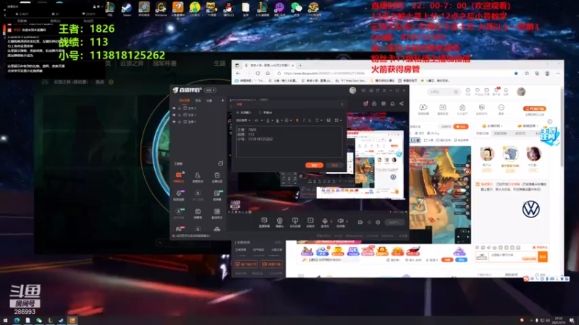Click the screen capture source icon
The width and height of the screenshot is (579, 325).
point(264,220)
